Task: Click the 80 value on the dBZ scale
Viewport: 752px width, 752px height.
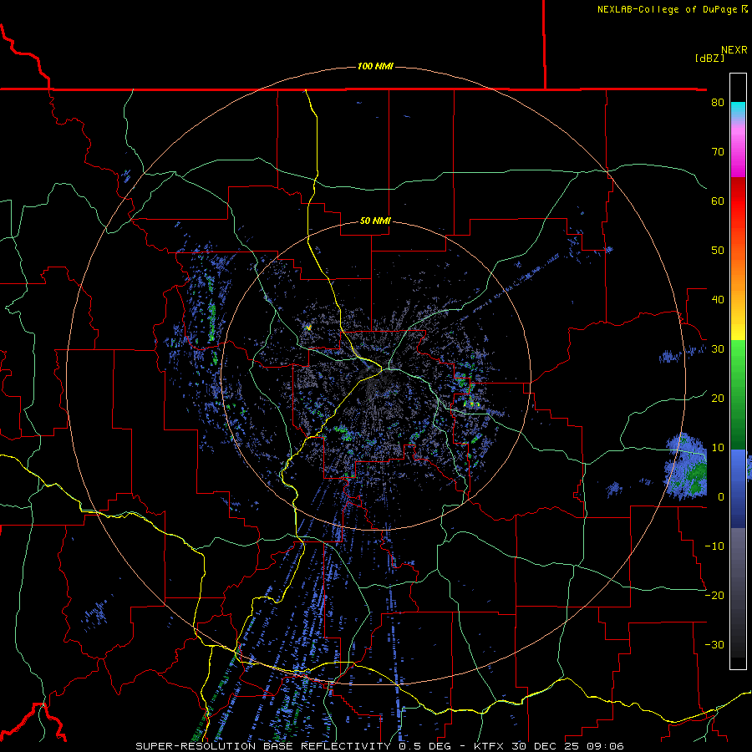Action: pyautogui.click(x=718, y=103)
